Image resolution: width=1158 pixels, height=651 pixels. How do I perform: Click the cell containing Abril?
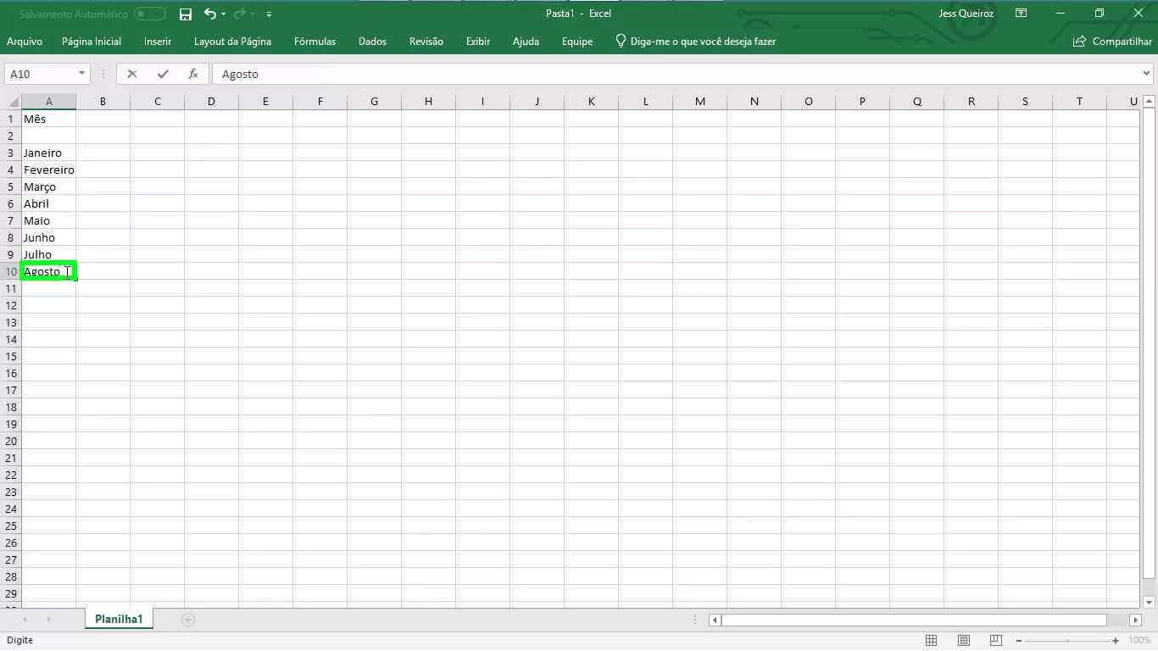[x=48, y=203]
